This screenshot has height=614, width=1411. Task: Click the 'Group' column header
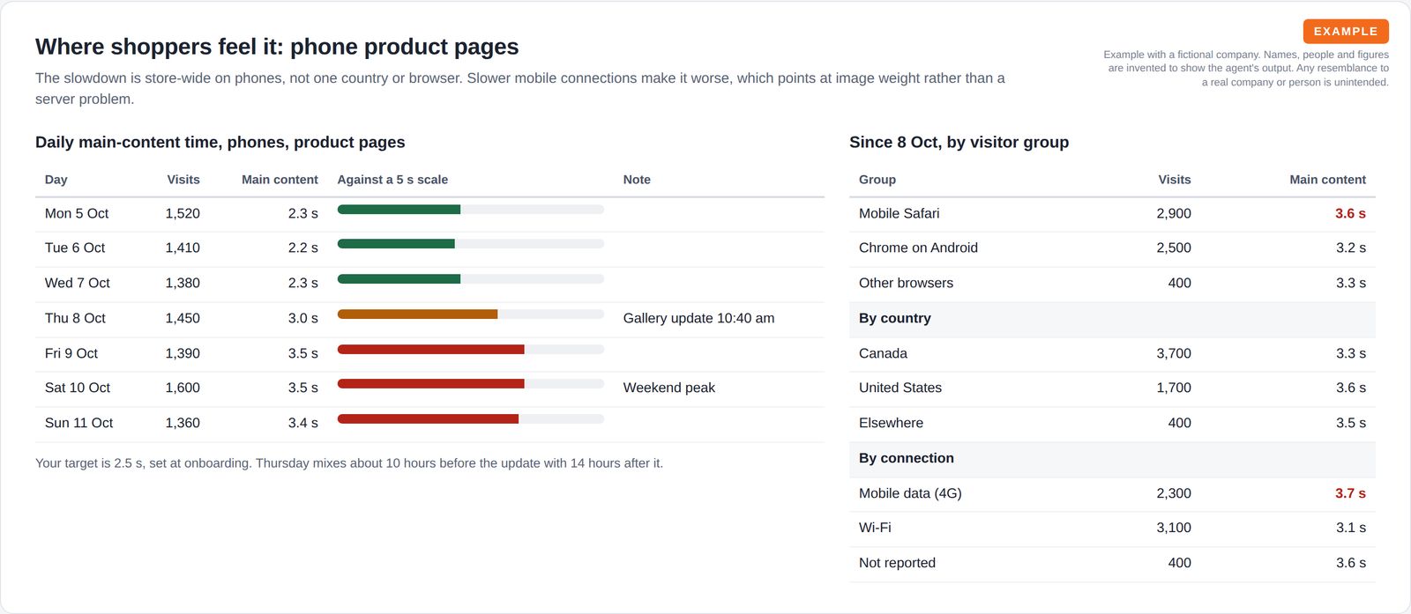tap(877, 180)
